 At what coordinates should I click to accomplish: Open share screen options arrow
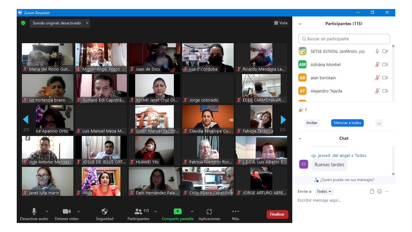[192, 211]
